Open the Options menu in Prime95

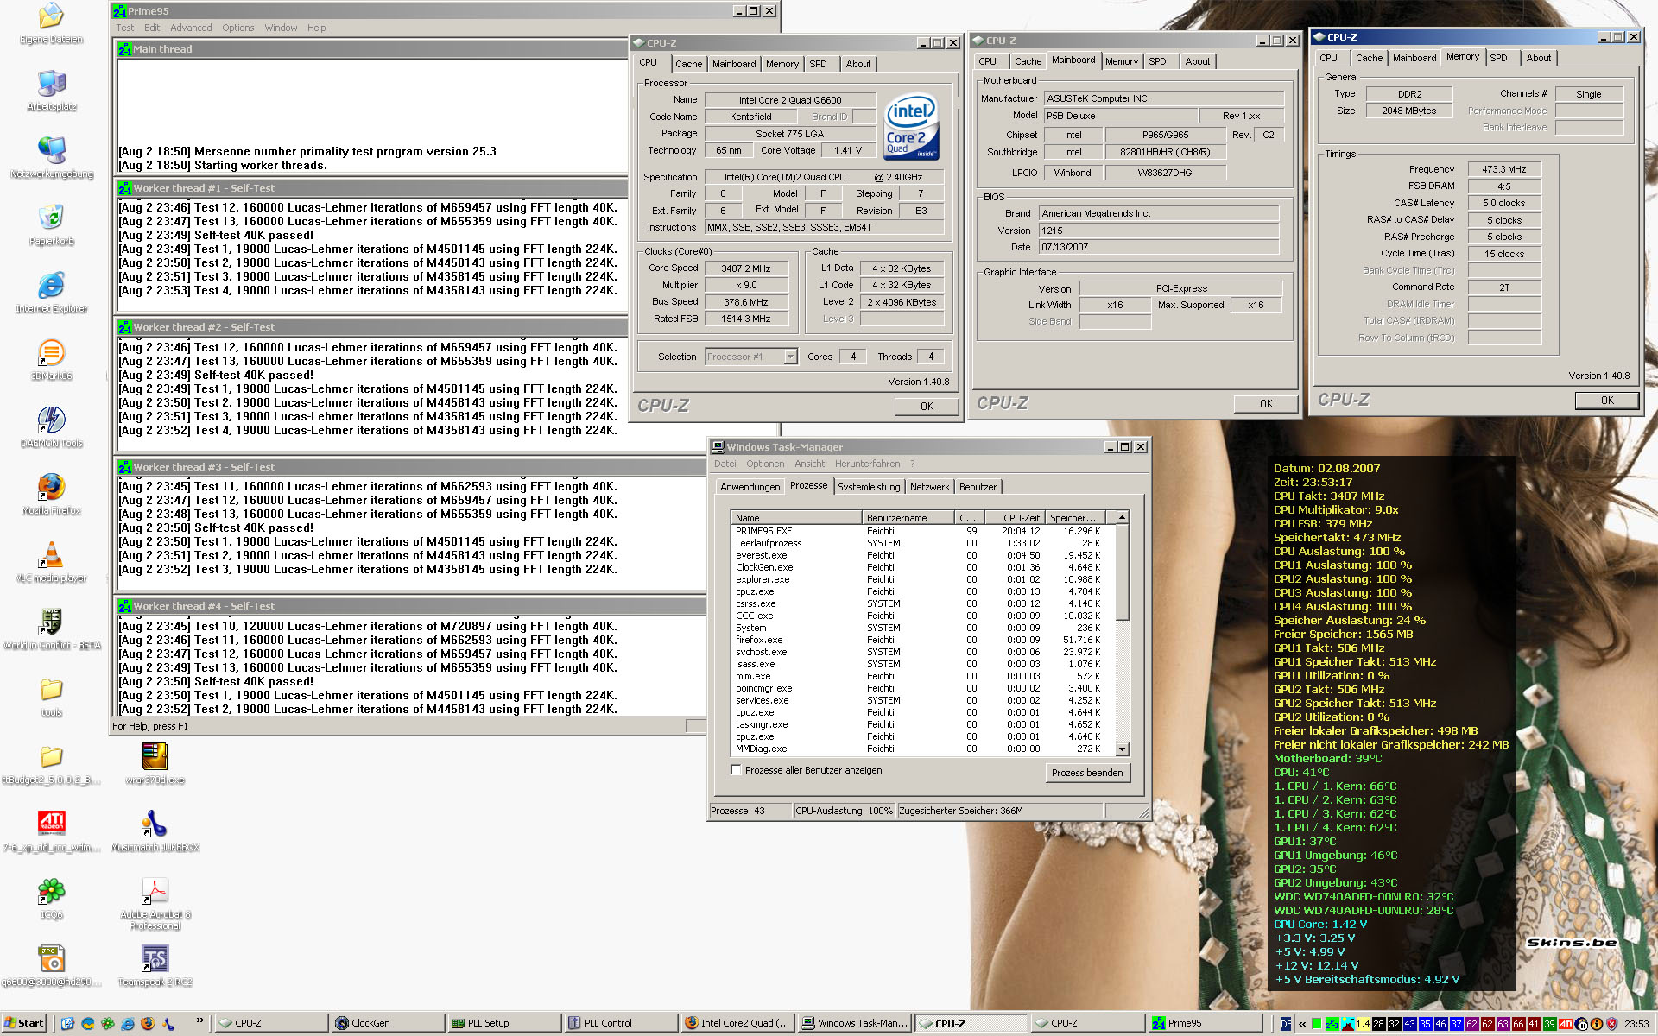[237, 28]
